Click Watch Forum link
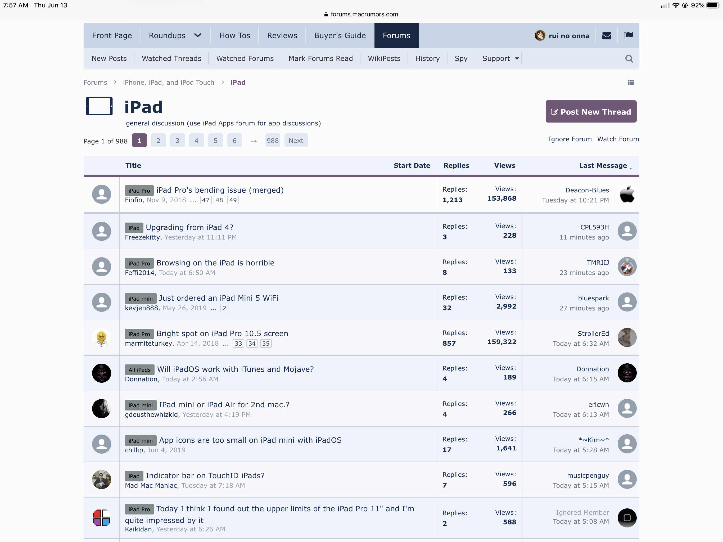This screenshot has width=723, height=542. point(618,139)
